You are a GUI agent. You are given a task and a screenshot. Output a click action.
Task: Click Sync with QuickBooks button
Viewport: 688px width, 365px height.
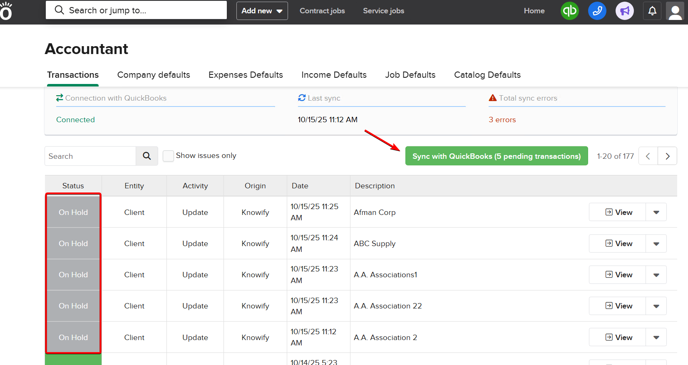(x=496, y=156)
